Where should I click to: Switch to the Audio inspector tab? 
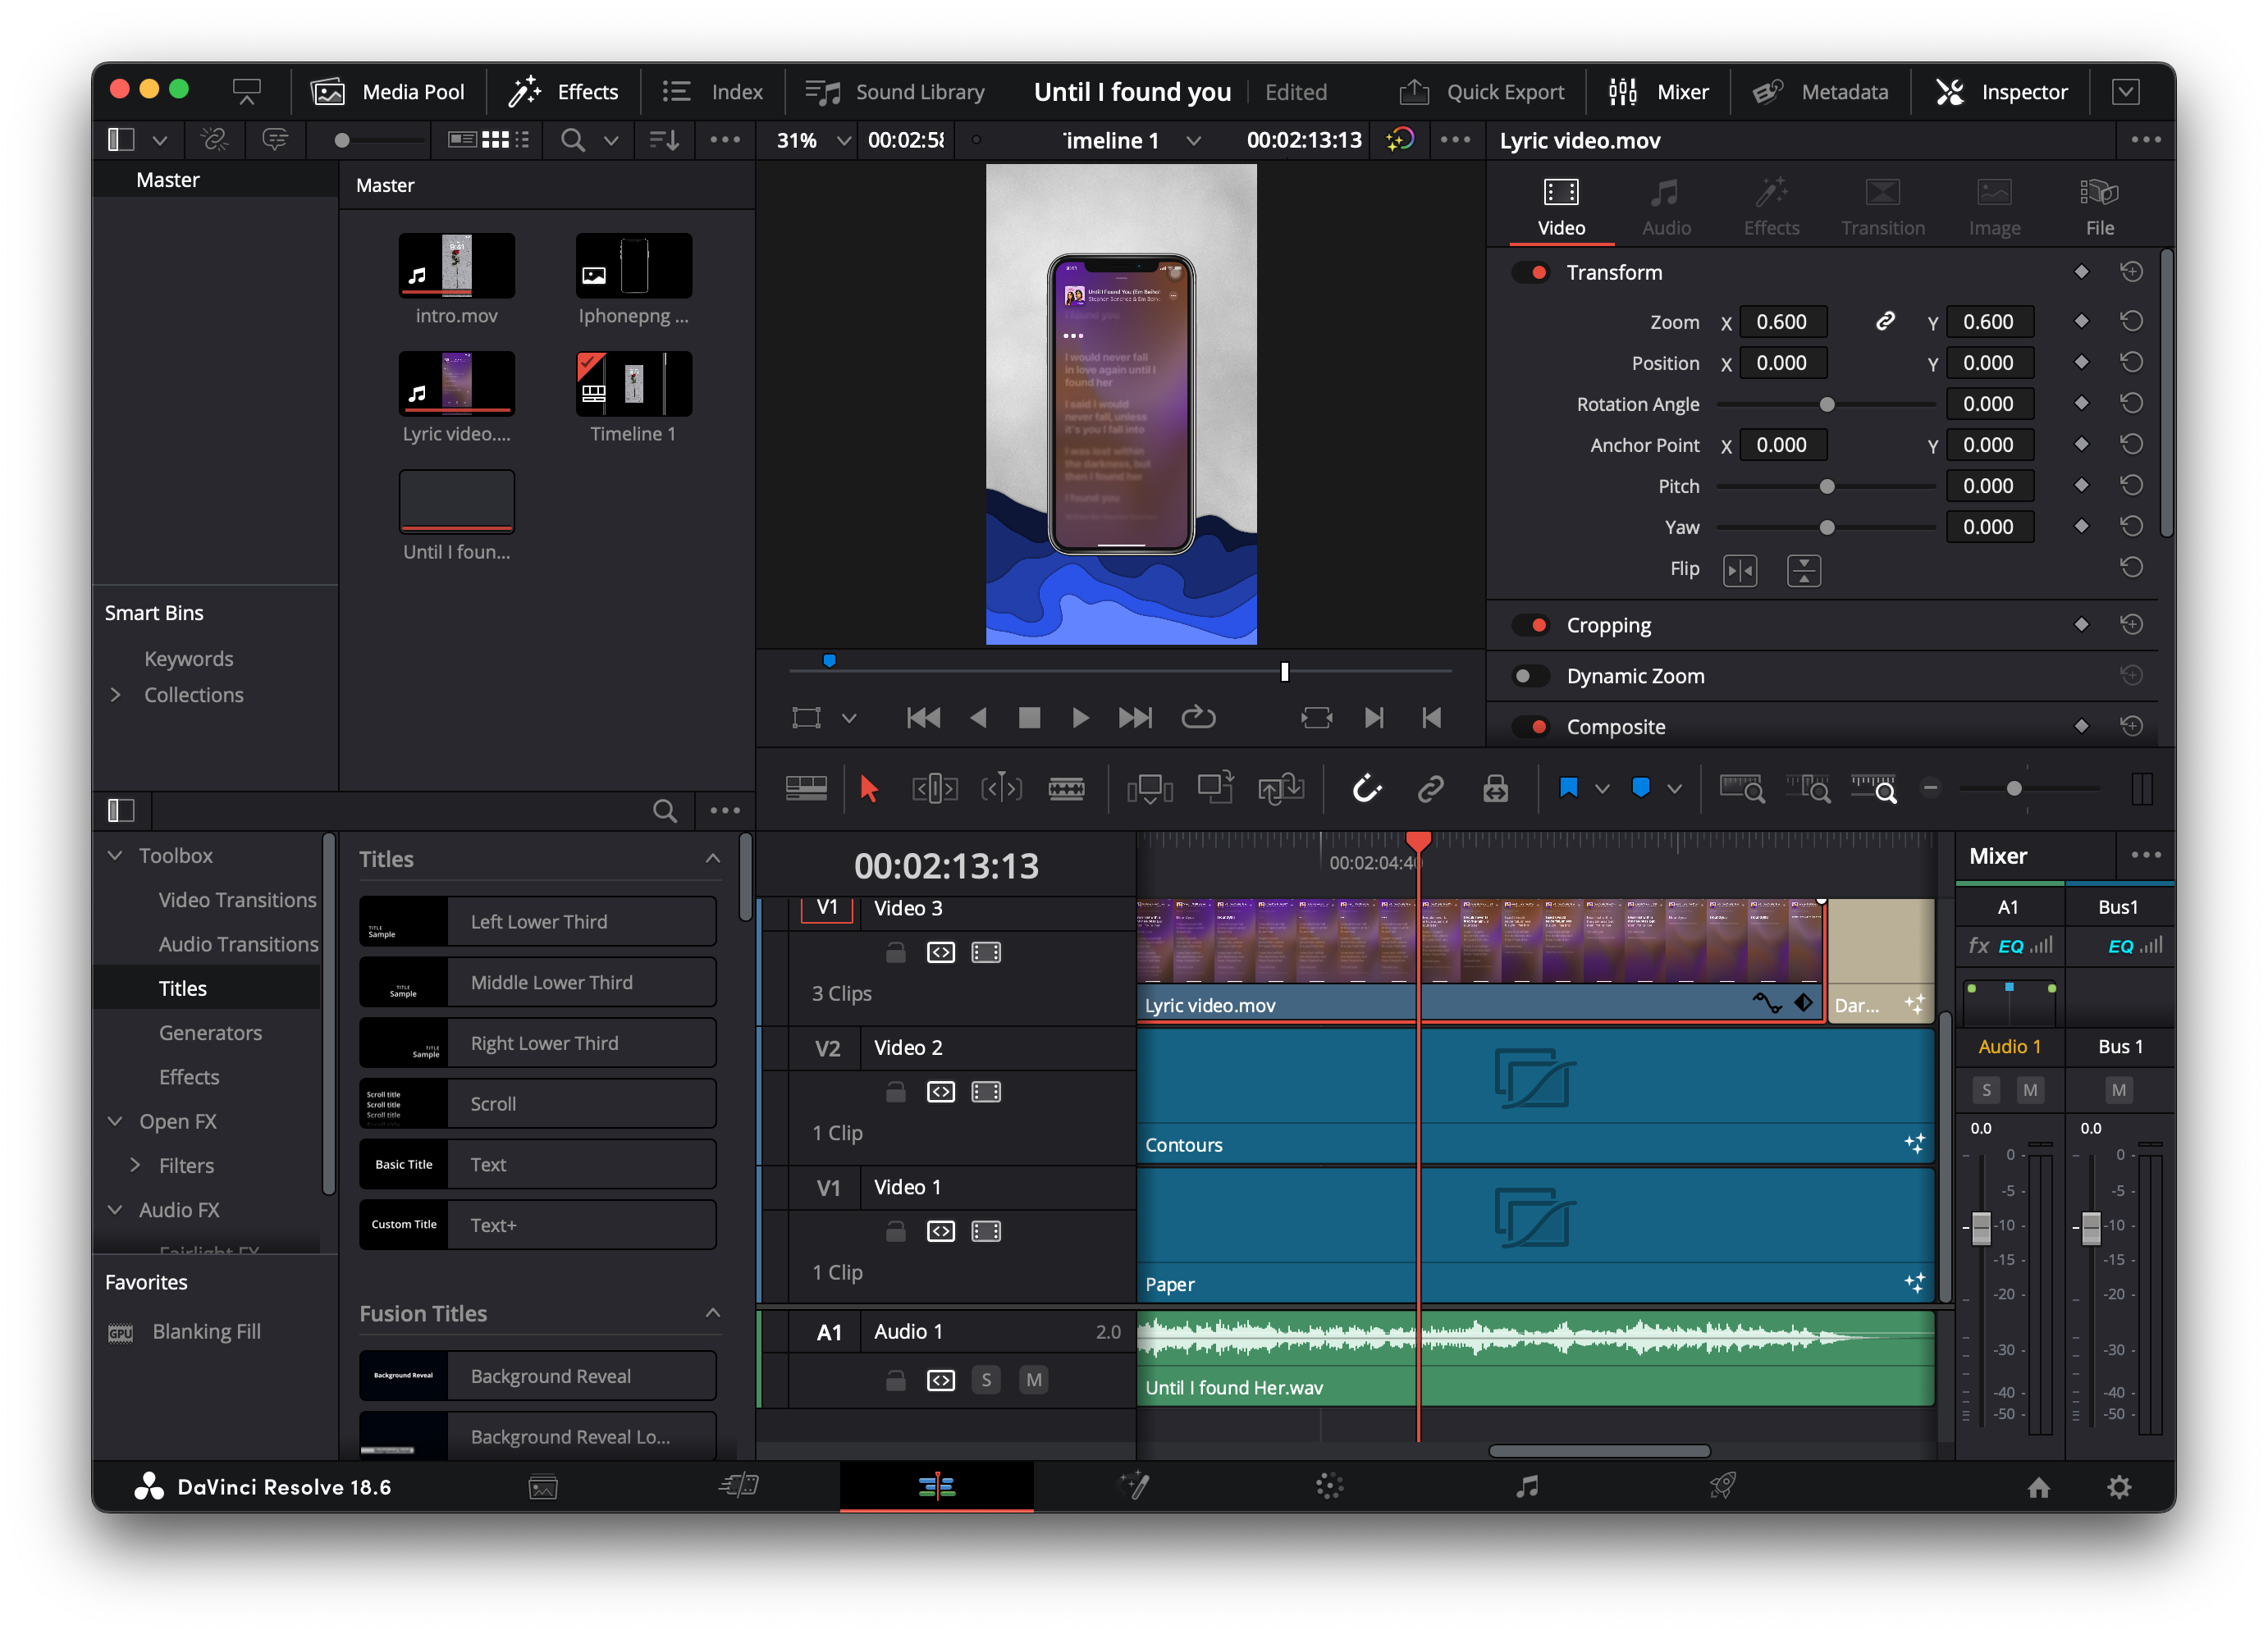point(1666,207)
